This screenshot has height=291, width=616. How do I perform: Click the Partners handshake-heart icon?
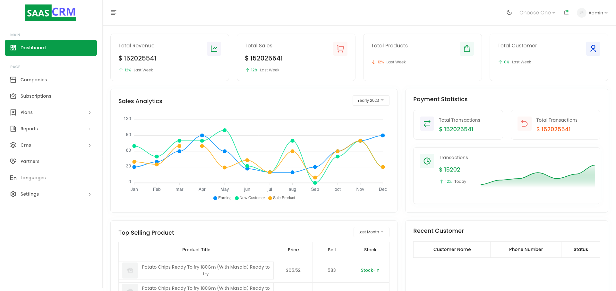coord(13,161)
